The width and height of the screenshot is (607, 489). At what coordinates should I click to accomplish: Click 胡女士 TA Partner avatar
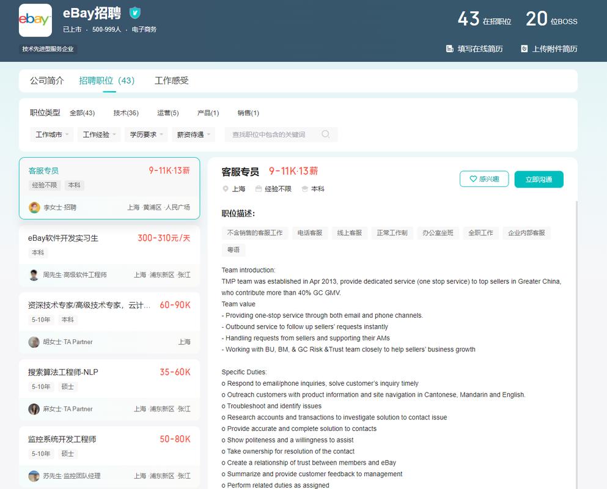pyautogui.click(x=34, y=342)
